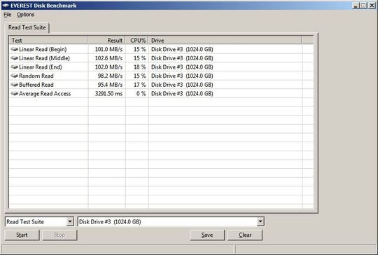Open the Options menu

(26, 15)
